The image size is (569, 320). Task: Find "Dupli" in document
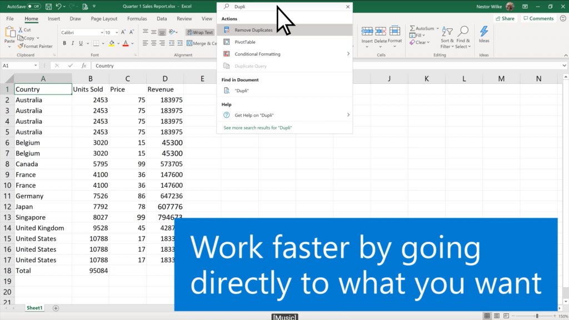(284, 91)
